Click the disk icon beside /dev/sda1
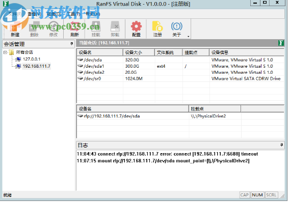 pos(81,66)
